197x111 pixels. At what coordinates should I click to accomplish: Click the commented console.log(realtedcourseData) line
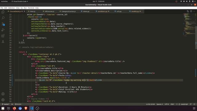[x=36, y=47]
